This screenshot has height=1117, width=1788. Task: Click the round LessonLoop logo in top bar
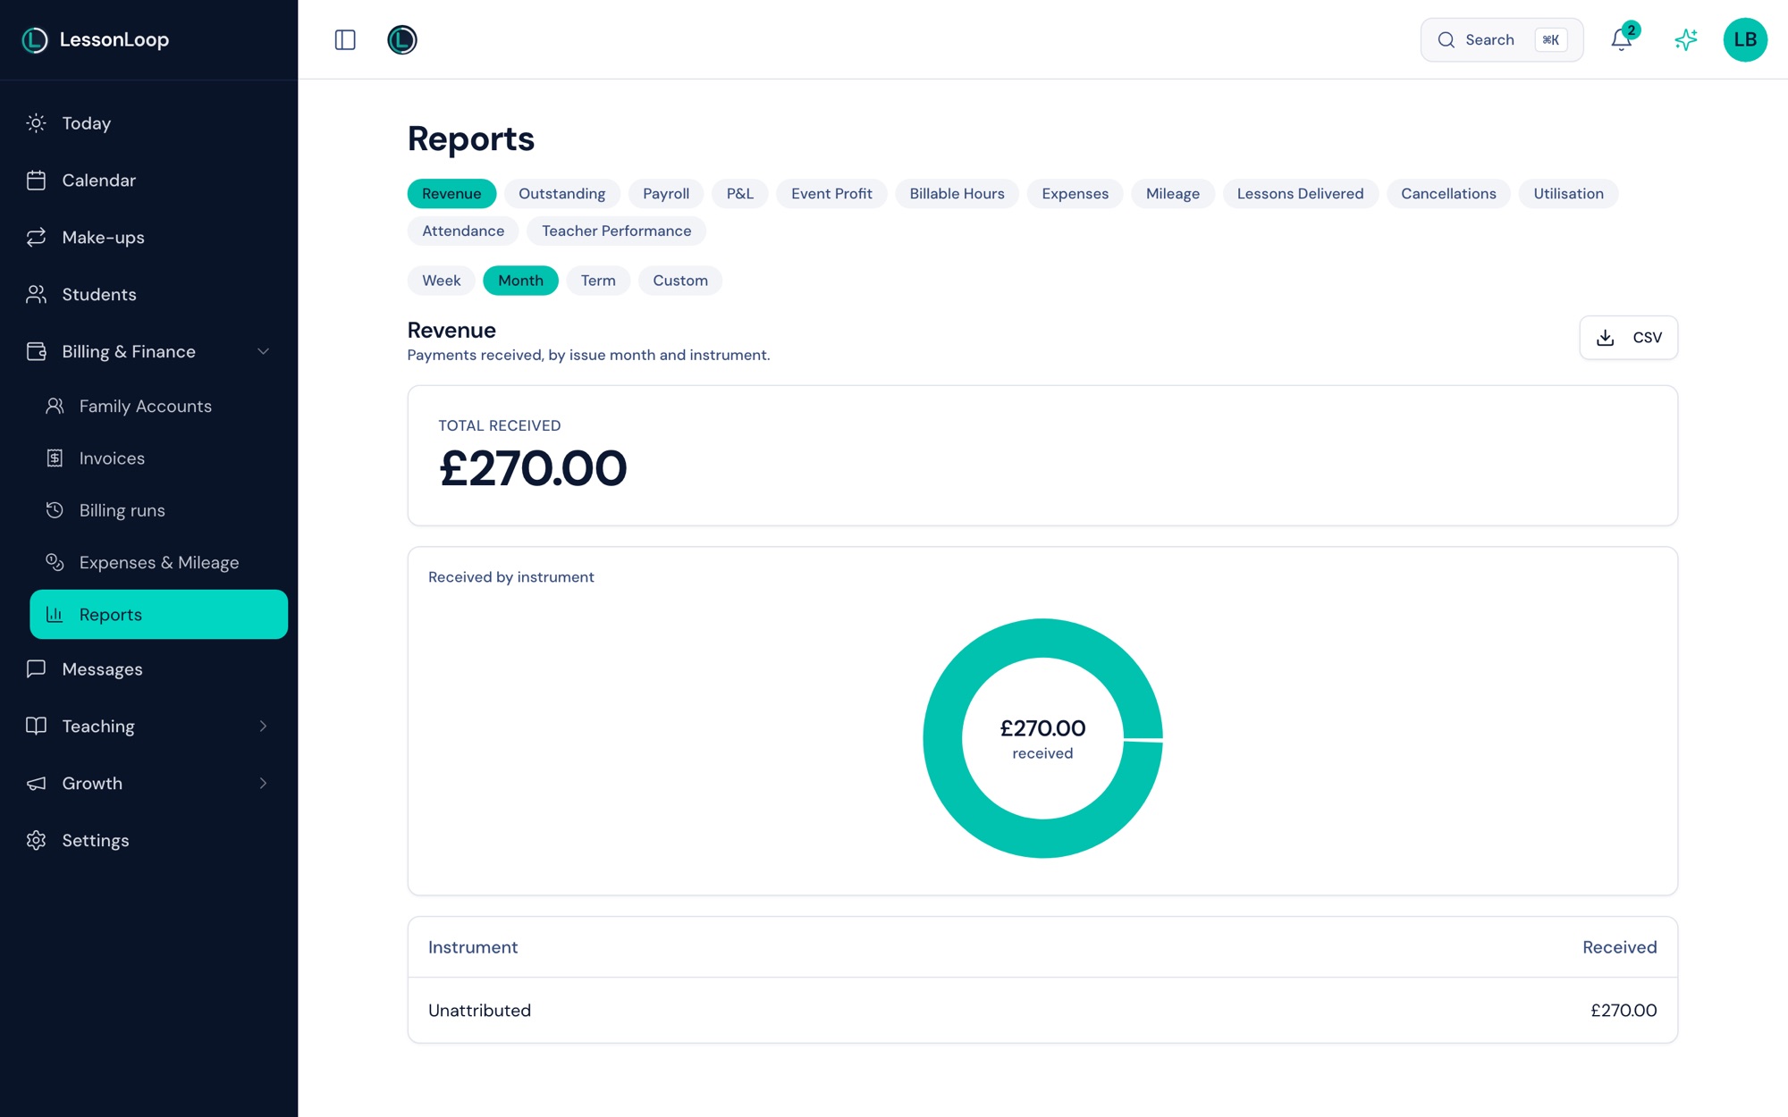[402, 40]
